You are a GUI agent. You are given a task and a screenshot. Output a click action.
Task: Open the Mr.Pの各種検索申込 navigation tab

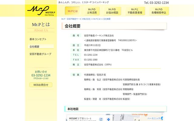click(159, 11)
